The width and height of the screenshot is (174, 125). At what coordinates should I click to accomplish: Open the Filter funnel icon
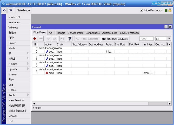[x=70, y=39]
